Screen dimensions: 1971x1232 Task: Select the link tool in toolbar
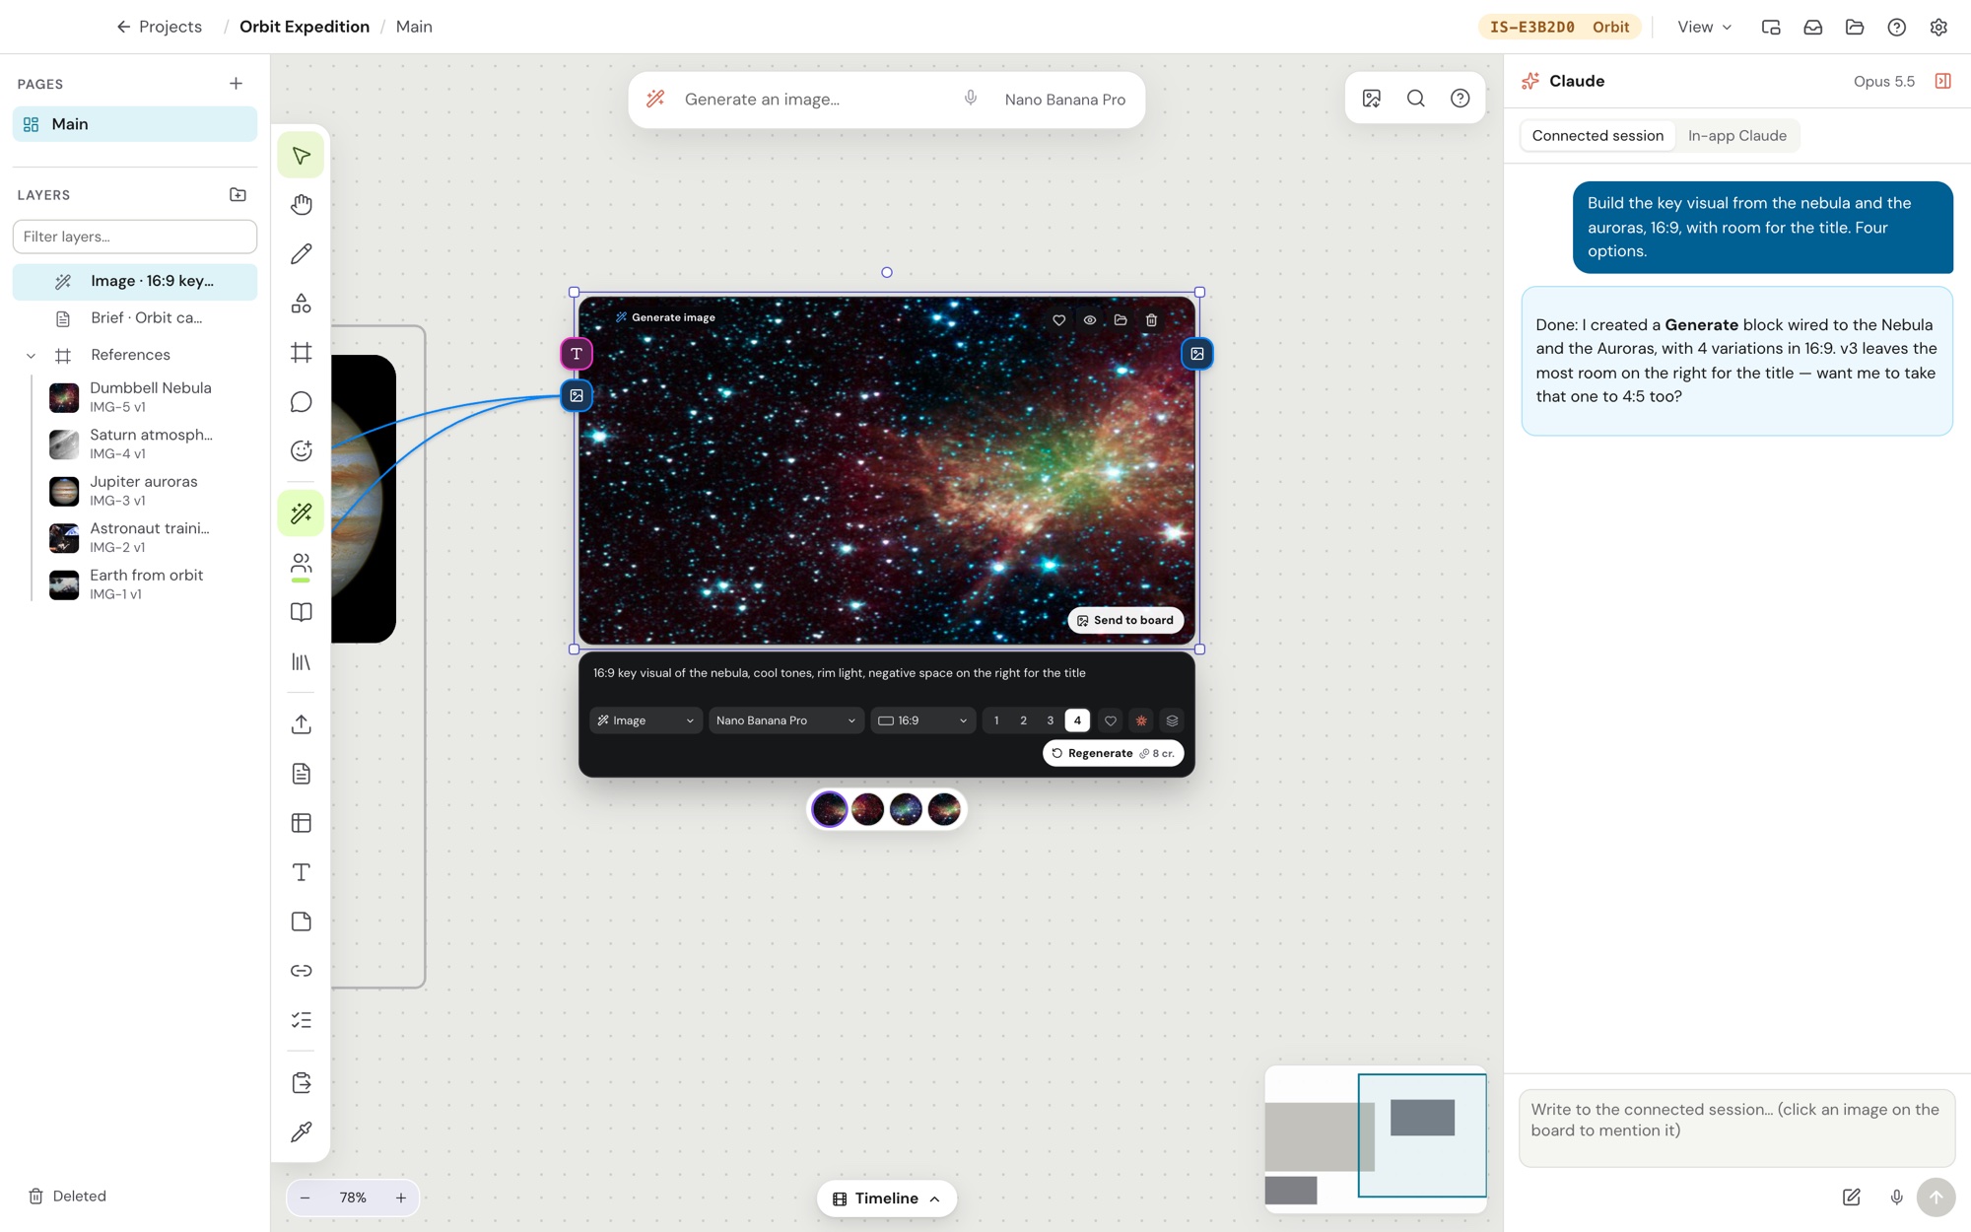coord(302,971)
